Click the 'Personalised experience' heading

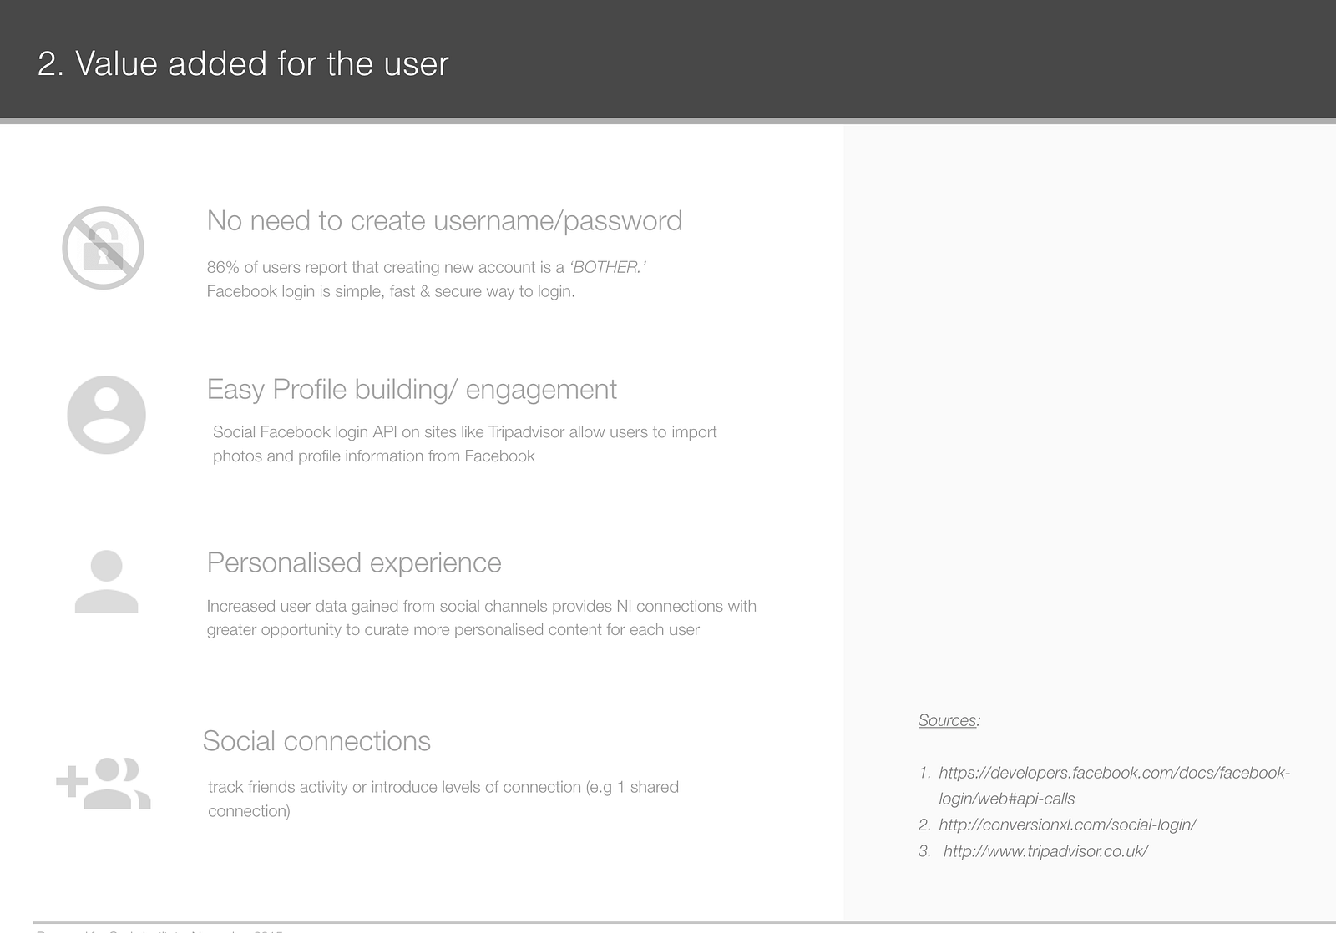(354, 563)
